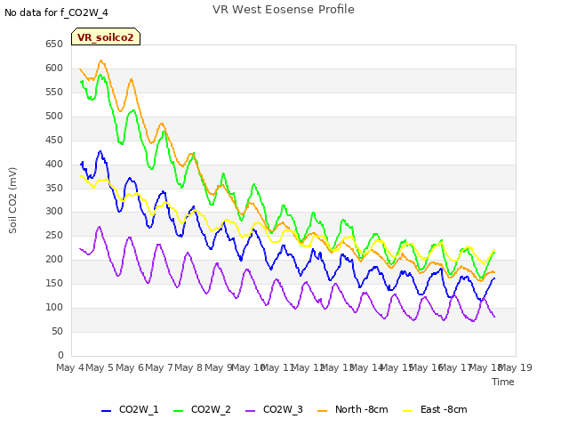This screenshot has width=569, height=427.
Task: Click the 50 y-axis tick label
Action: point(57,331)
